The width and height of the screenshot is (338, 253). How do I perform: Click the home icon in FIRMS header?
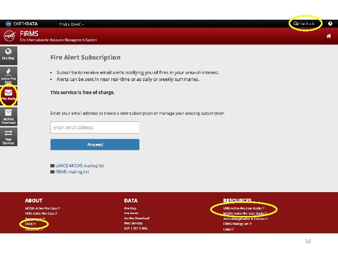329,36
